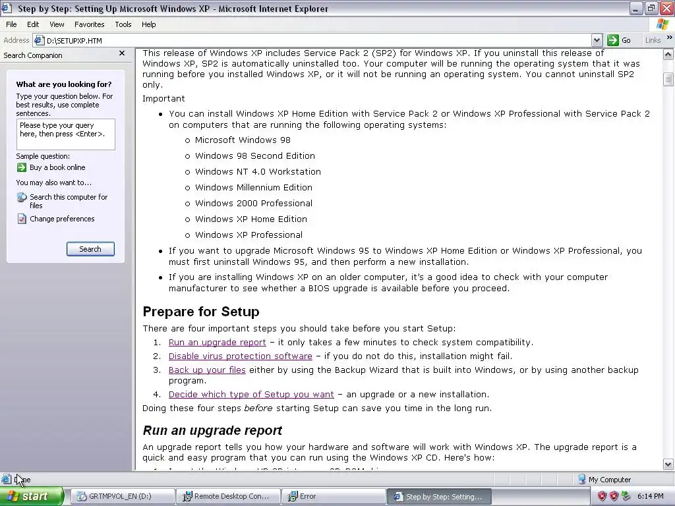Open the File menu

pos(12,24)
